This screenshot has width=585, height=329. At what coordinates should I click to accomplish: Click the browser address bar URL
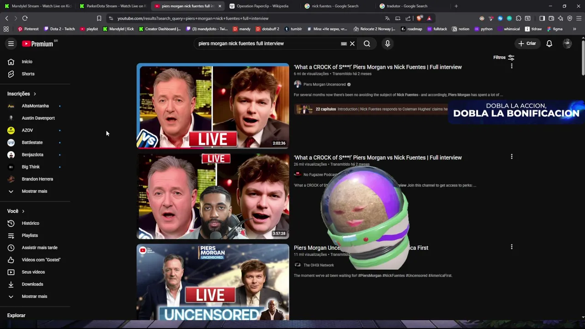(193, 18)
